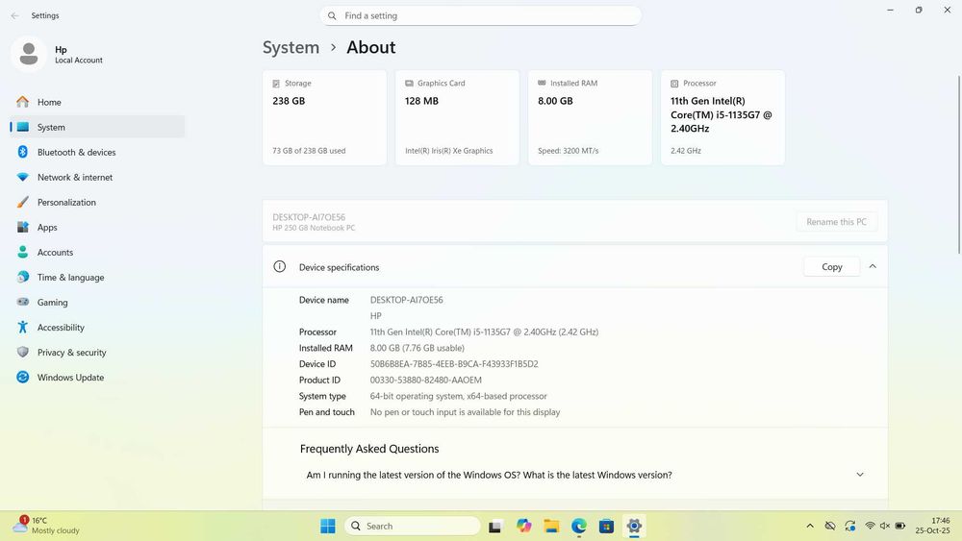Click the taskbar Search box
This screenshot has height=541, width=962.
[413, 526]
